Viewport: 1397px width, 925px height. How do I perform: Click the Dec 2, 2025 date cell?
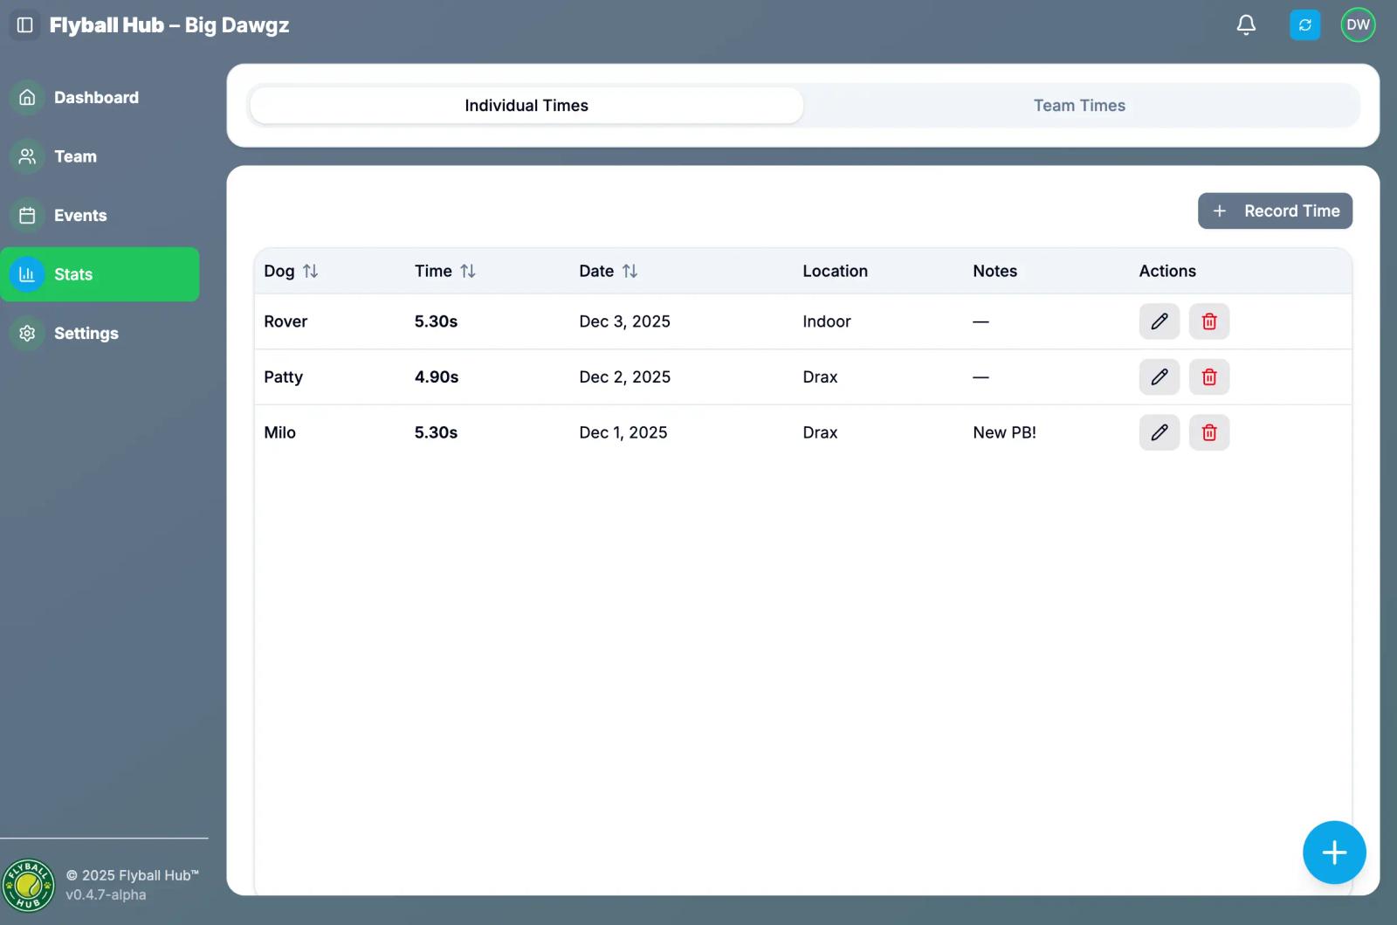point(624,377)
